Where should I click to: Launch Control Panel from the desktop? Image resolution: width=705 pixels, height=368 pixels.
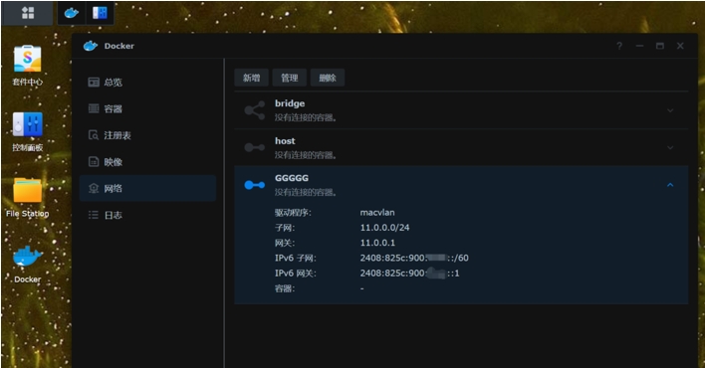tap(28, 131)
